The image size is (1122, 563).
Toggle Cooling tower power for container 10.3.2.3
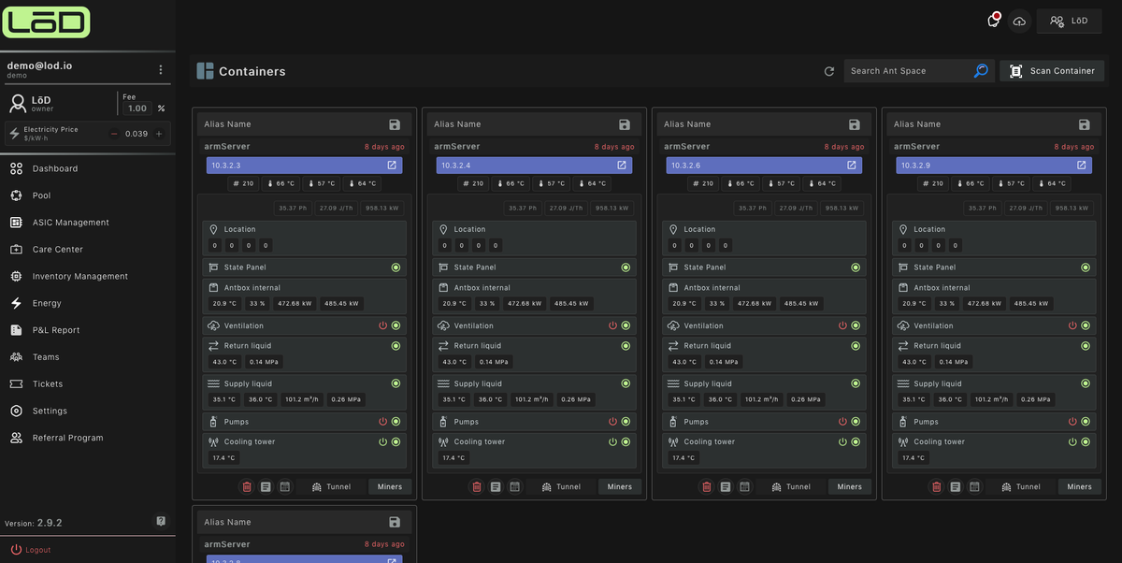[382, 441]
